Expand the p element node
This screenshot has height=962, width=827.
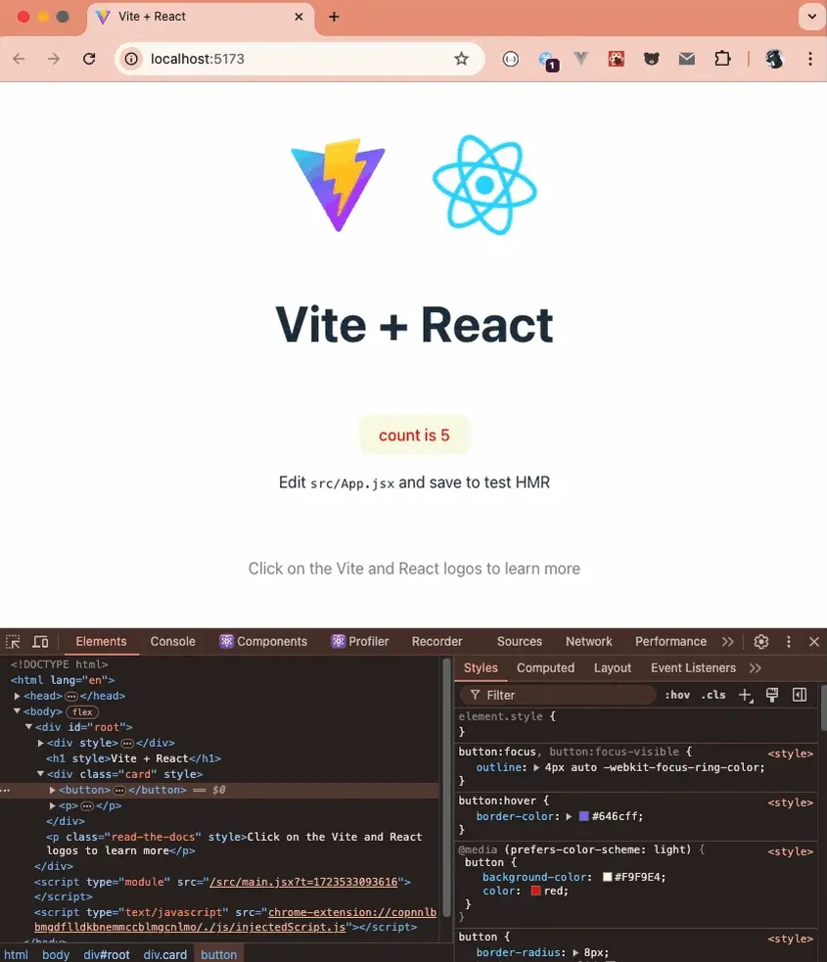tap(53, 805)
